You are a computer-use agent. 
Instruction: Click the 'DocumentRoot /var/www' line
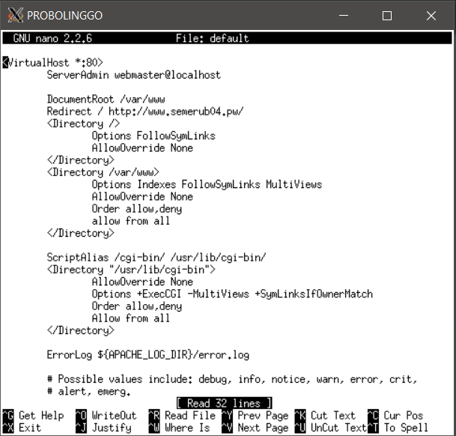tap(106, 99)
